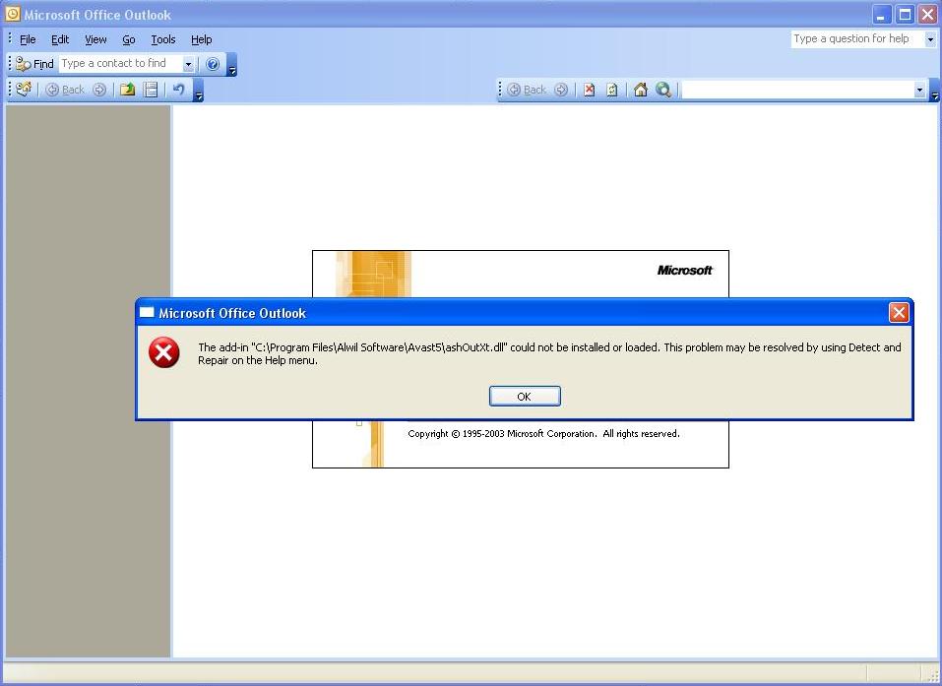Click into the Web toolbar address box
Screen dimensions: 942x686
[x=798, y=91]
